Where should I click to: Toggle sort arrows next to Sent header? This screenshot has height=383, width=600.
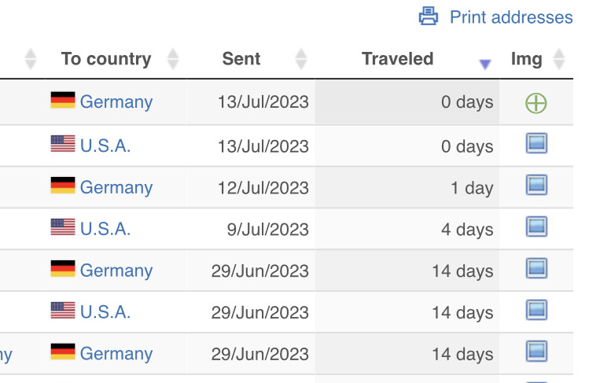(300, 59)
